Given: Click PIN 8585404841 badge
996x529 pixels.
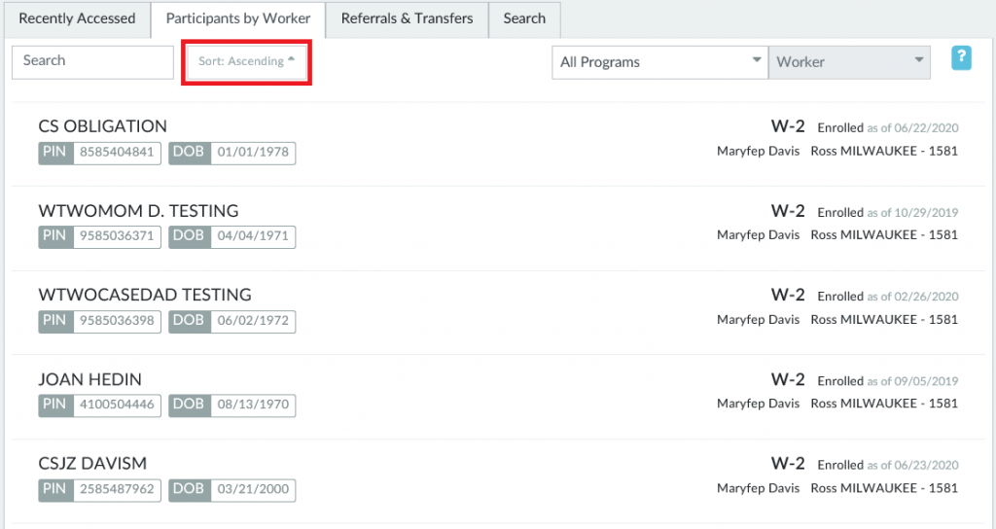Looking at the screenshot, I should (115, 153).
